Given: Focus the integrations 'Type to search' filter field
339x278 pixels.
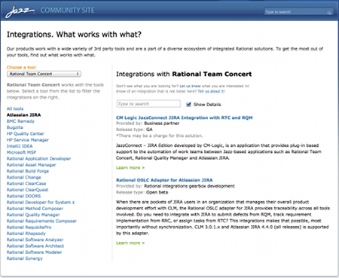Looking at the screenshot, I should point(148,104).
